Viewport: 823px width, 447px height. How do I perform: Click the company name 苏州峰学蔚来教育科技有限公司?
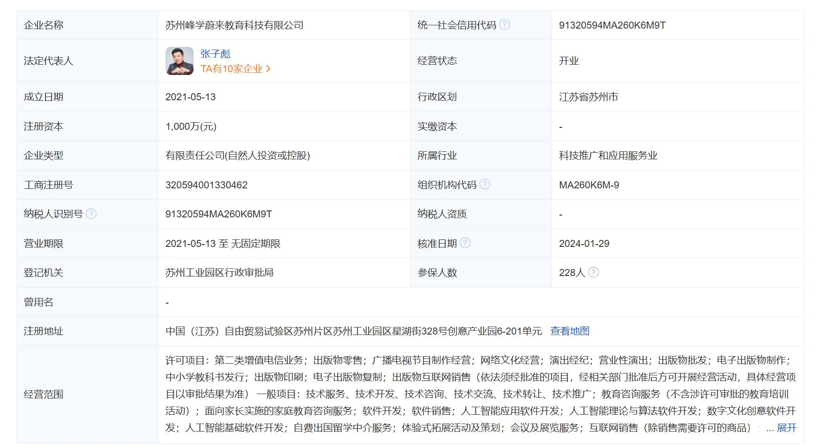tap(234, 25)
